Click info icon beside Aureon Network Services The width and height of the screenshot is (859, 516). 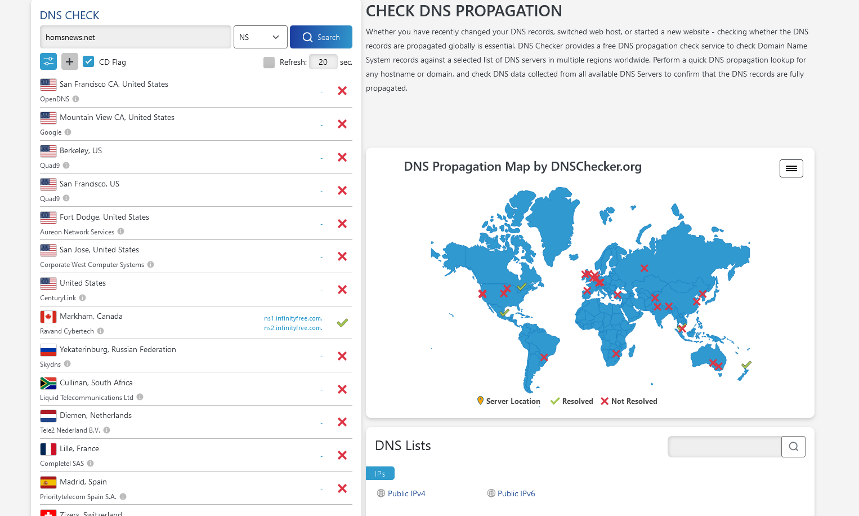(121, 232)
